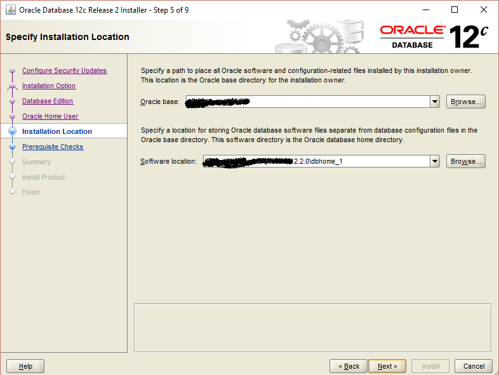Click the active Installation Location step indicator
The width and height of the screenshot is (499, 375).
pos(12,132)
